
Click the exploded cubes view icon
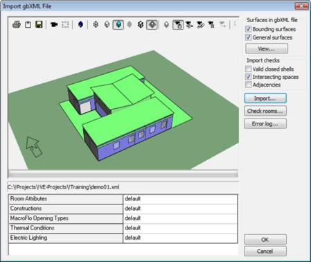click(x=141, y=24)
